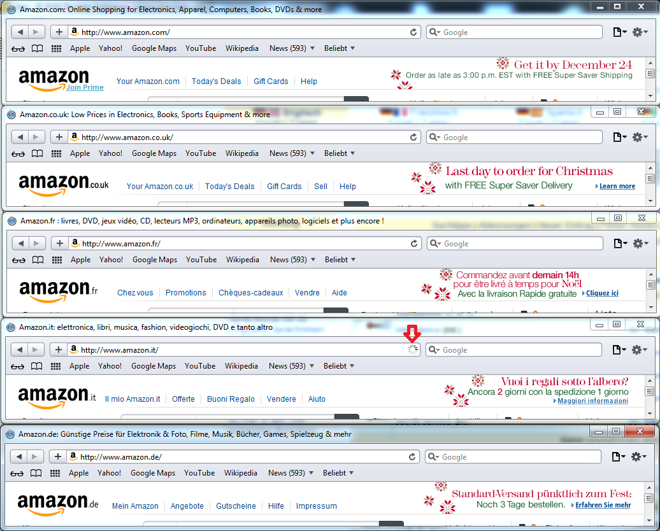Go forward in the amazon.it window
The height and width of the screenshot is (531, 660).
coord(36,350)
